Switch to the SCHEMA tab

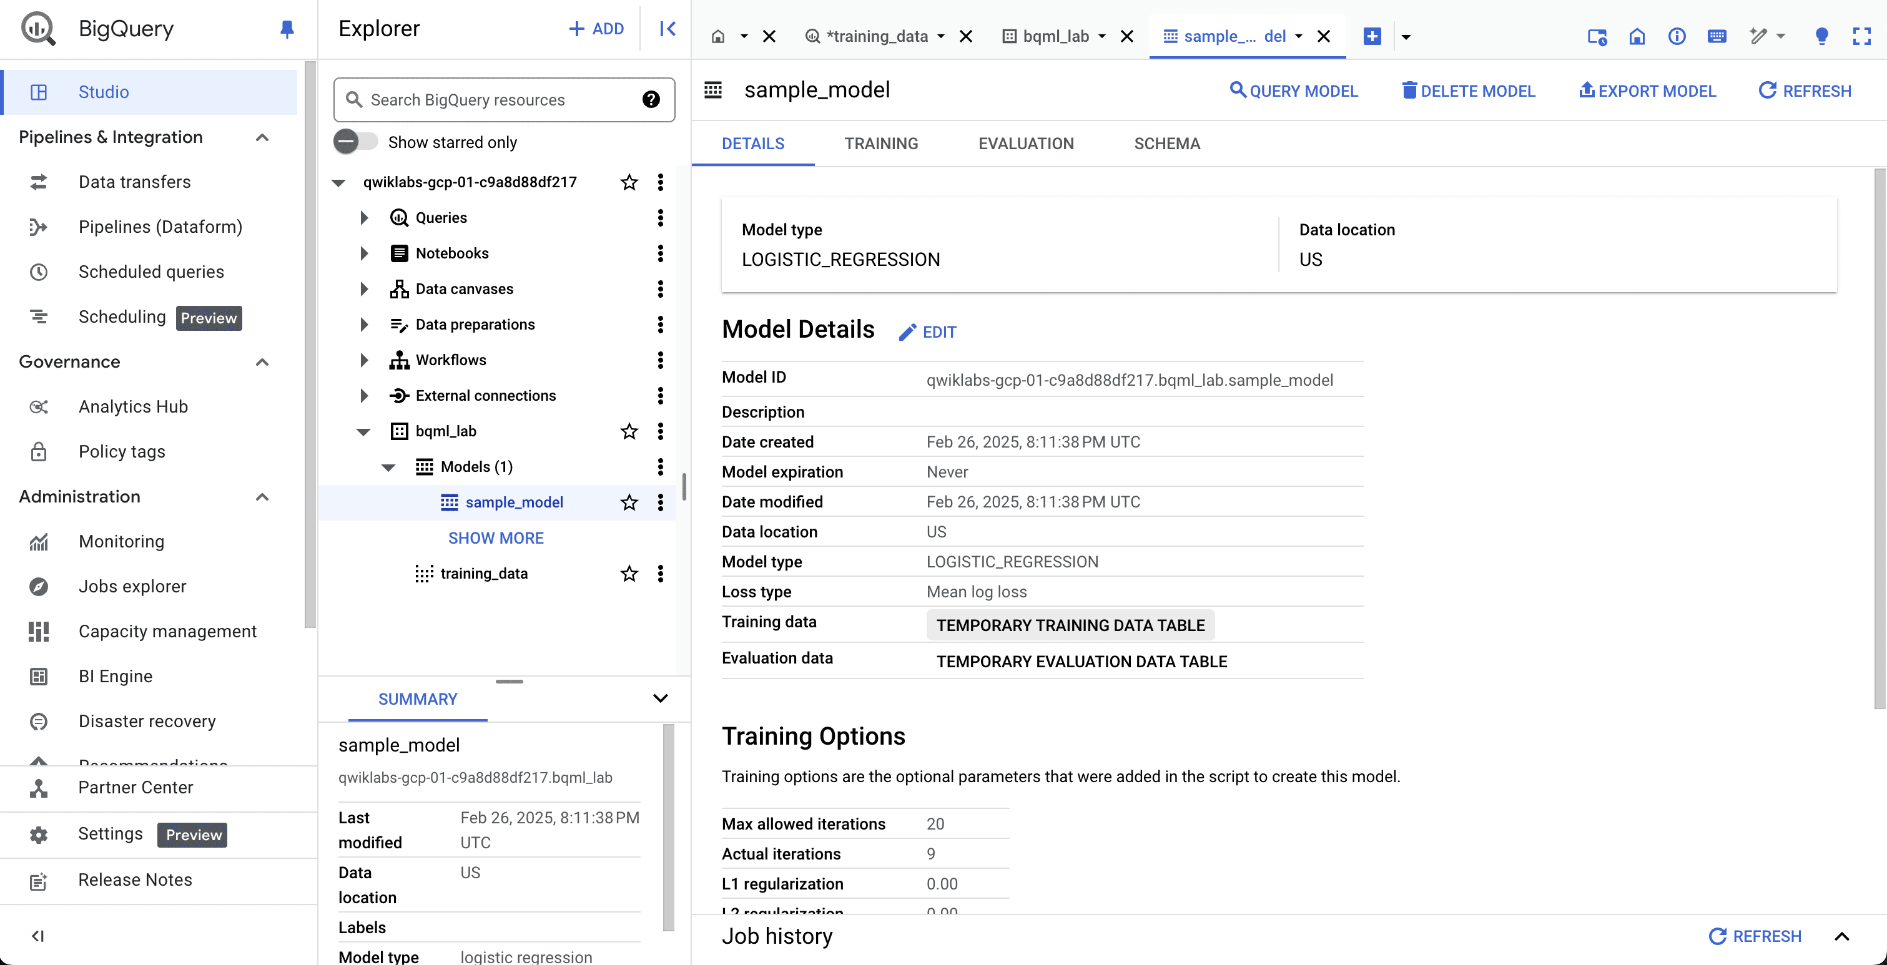click(1167, 144)
